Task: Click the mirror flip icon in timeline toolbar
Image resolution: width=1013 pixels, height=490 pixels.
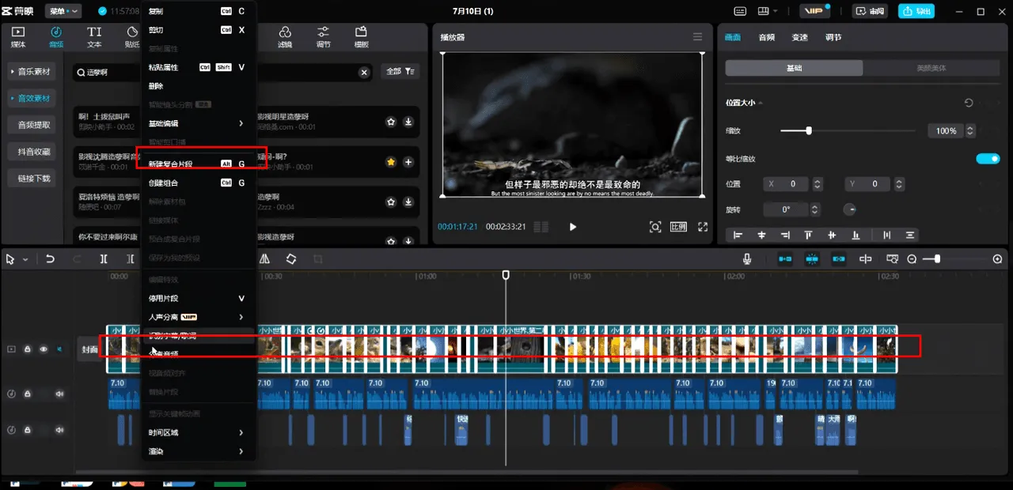Action: point(264,259)
